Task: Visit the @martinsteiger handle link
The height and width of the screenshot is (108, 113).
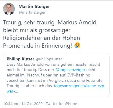Action: pos(32,12)
